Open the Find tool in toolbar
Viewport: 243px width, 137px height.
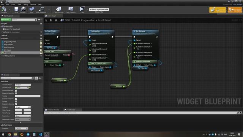coord(32,10)
